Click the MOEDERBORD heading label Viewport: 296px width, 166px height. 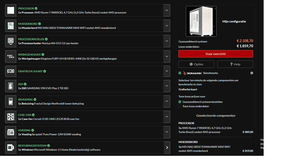click(x=28, y=24)
